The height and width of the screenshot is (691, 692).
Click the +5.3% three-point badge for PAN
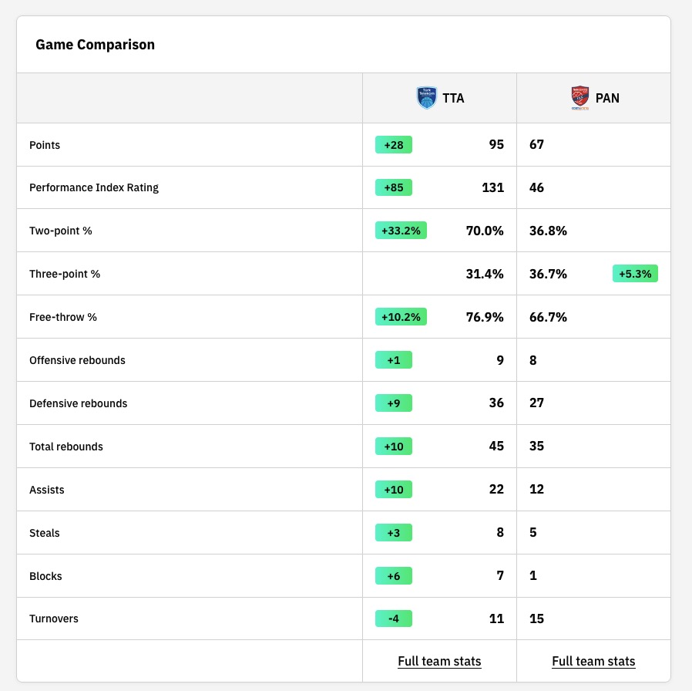click(635, 274)
